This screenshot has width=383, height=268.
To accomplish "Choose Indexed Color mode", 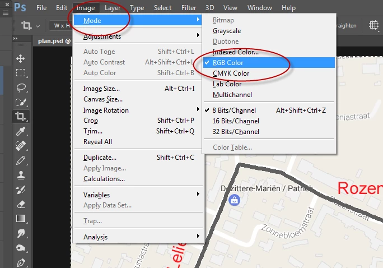I will pos(269,52).
